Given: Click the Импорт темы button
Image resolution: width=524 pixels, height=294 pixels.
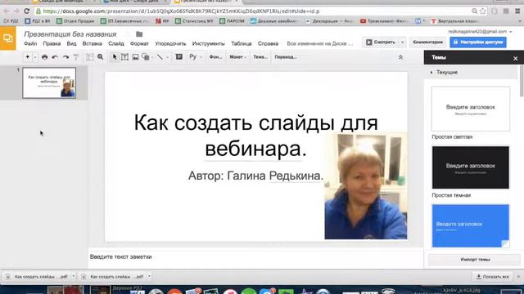Looking at the screenshot, I should pos(475,260).
